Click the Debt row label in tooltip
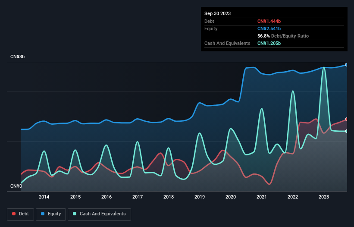This screenshot has height=227, width=354. (209, 21)
